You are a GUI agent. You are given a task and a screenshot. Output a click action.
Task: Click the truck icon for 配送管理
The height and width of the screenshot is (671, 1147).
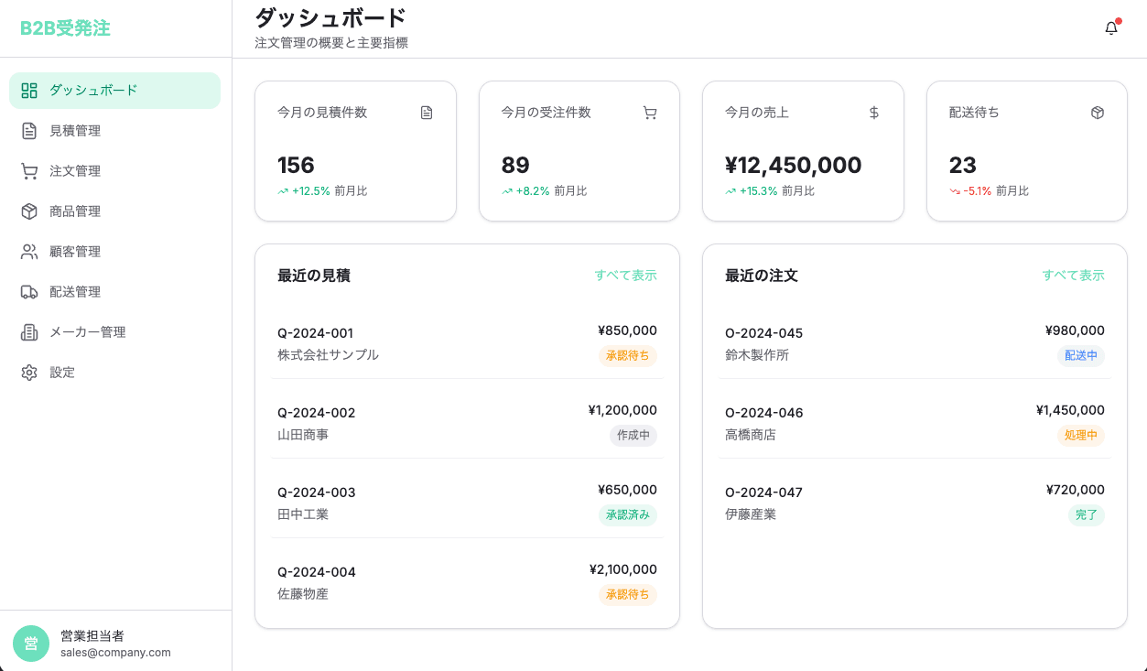tap(29, 292)
